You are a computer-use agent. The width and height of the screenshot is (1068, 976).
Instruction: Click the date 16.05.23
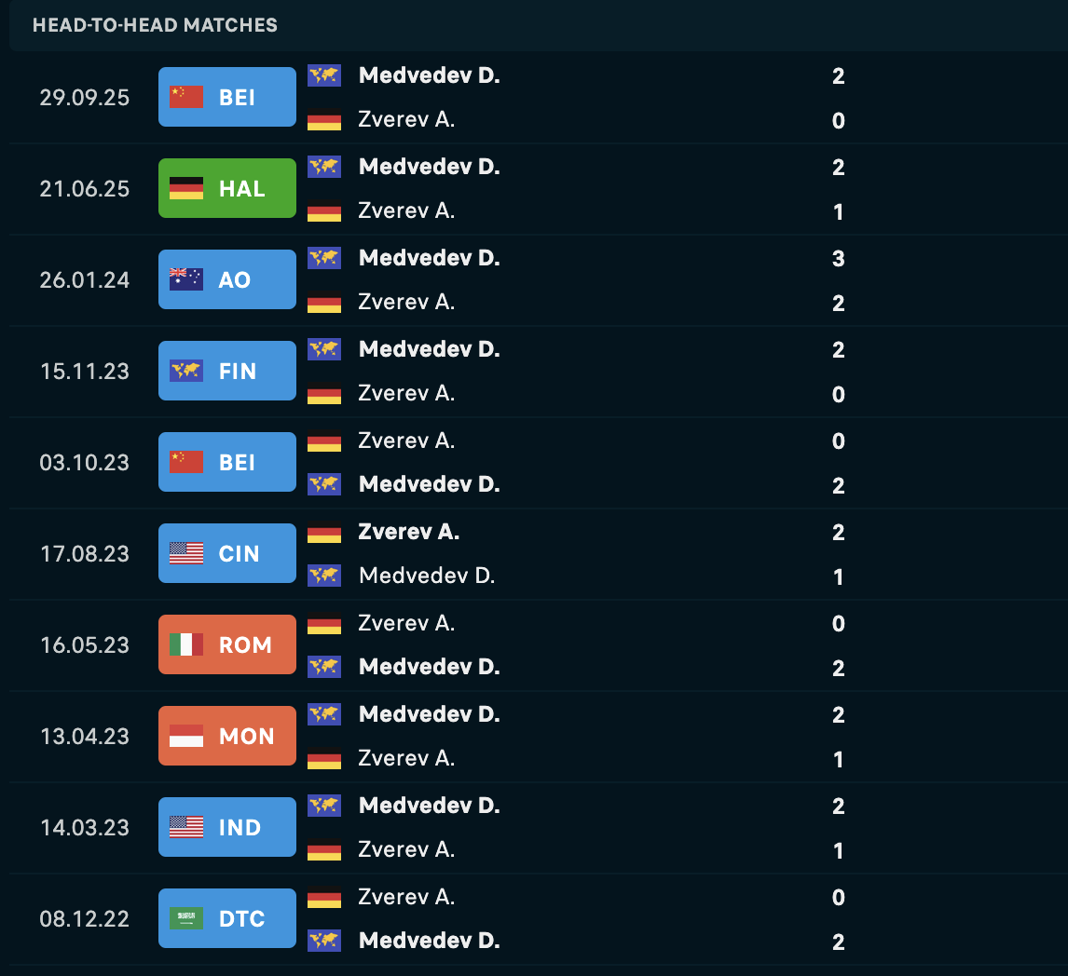85,644
